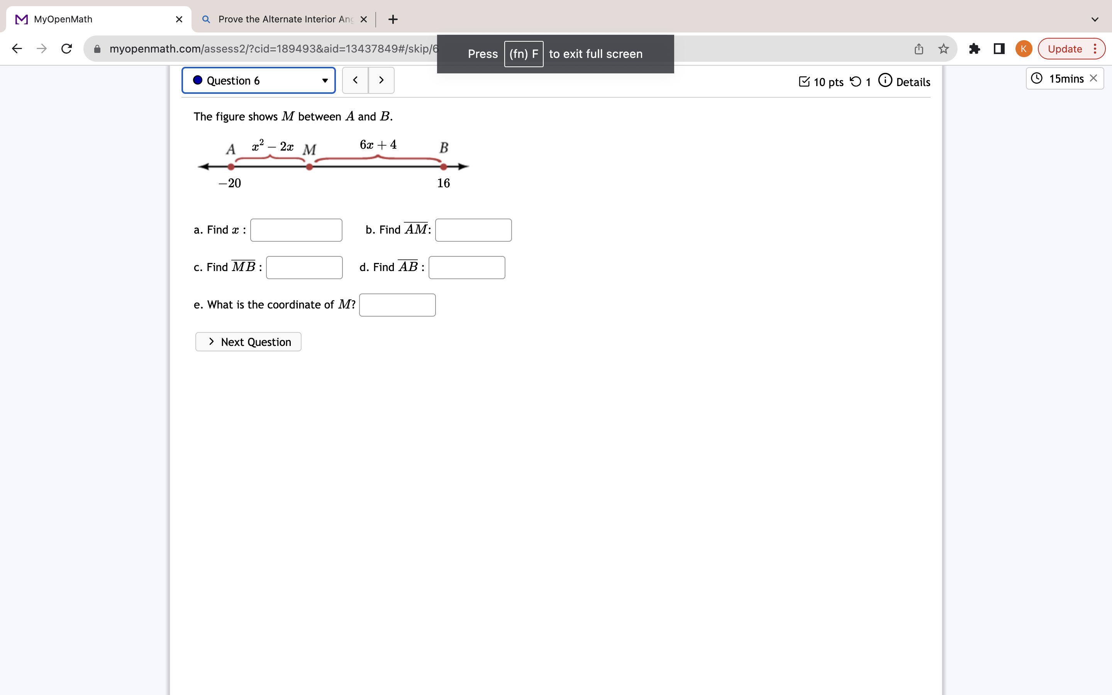Viewport: 1112px width, 695px height.
Task: Click the browser back arrow icon
Action: [17, 49]
